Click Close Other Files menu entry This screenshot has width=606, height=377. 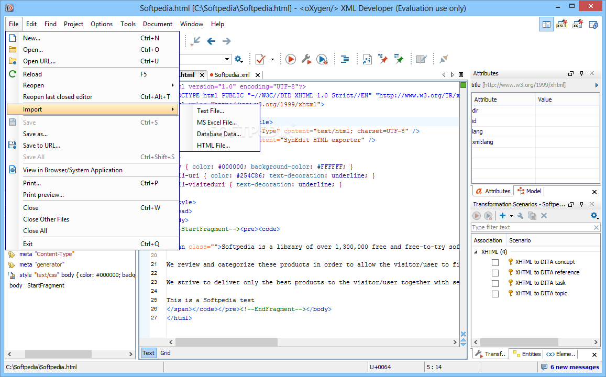pos(92,219)
